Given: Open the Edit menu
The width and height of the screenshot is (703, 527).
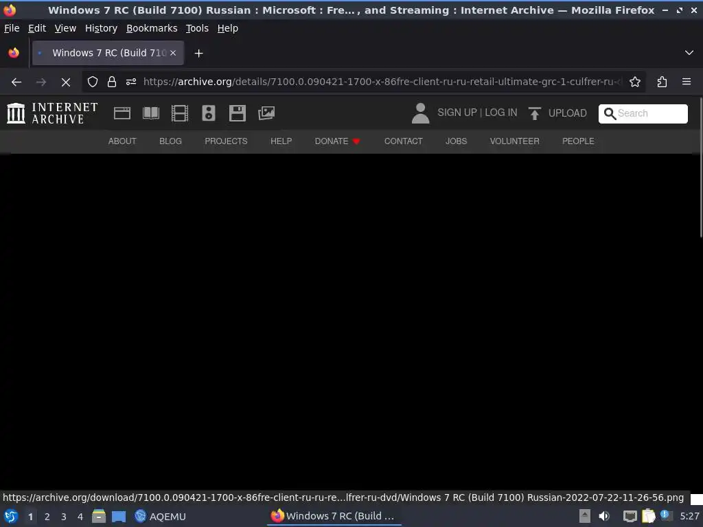Looking at the screenshot, I should click(x=37, y=28).
